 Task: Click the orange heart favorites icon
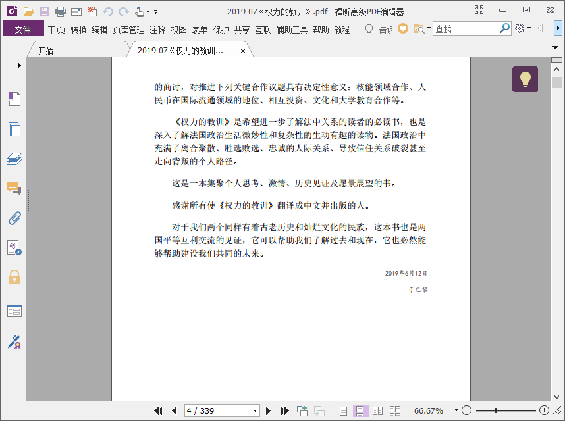403,28
